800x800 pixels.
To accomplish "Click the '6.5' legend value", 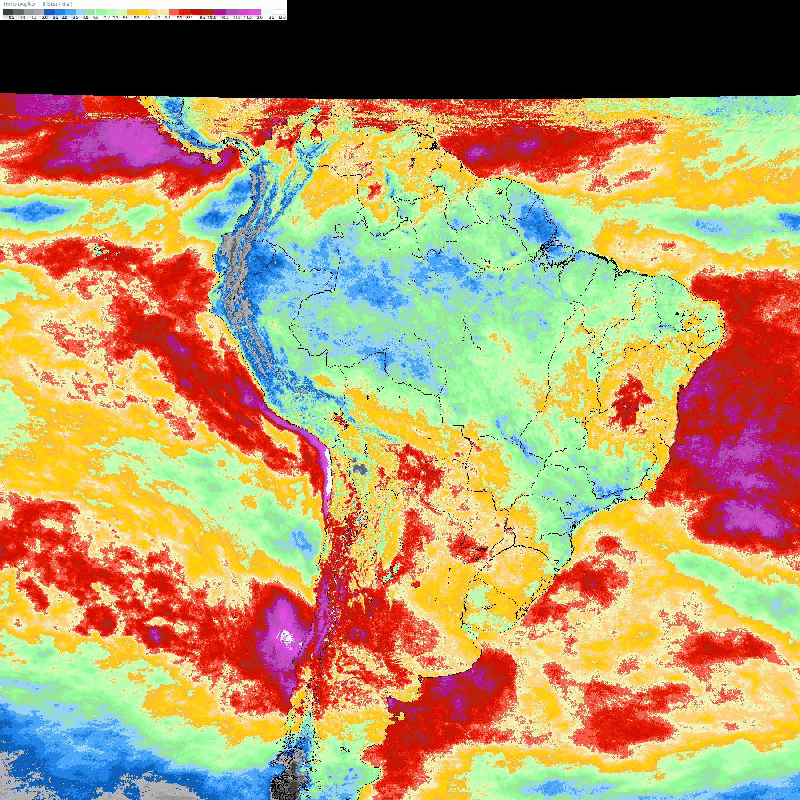I will click(x=136, y=17).
